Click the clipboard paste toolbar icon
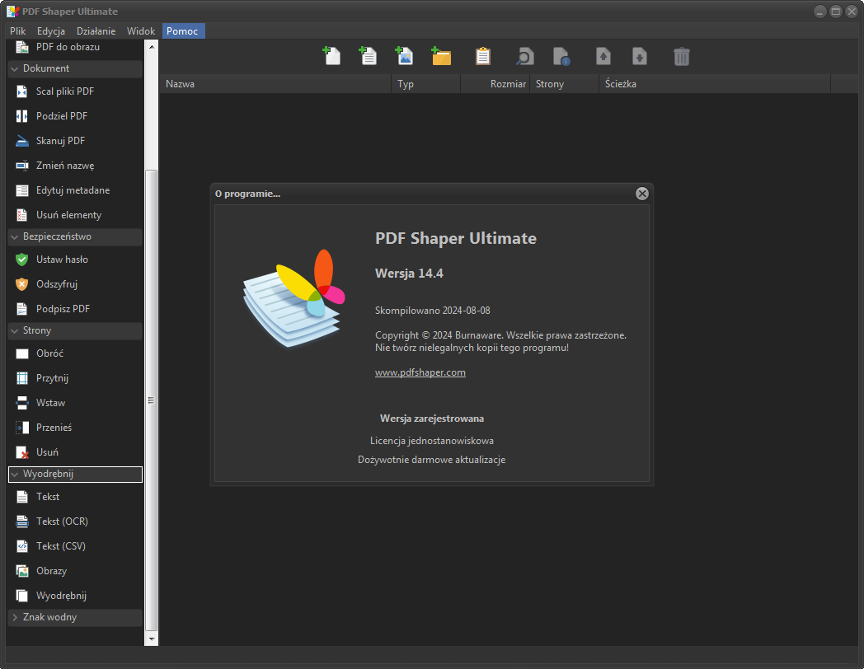The width and height of the screenshot is (864, 669). [x=482, y=56]
